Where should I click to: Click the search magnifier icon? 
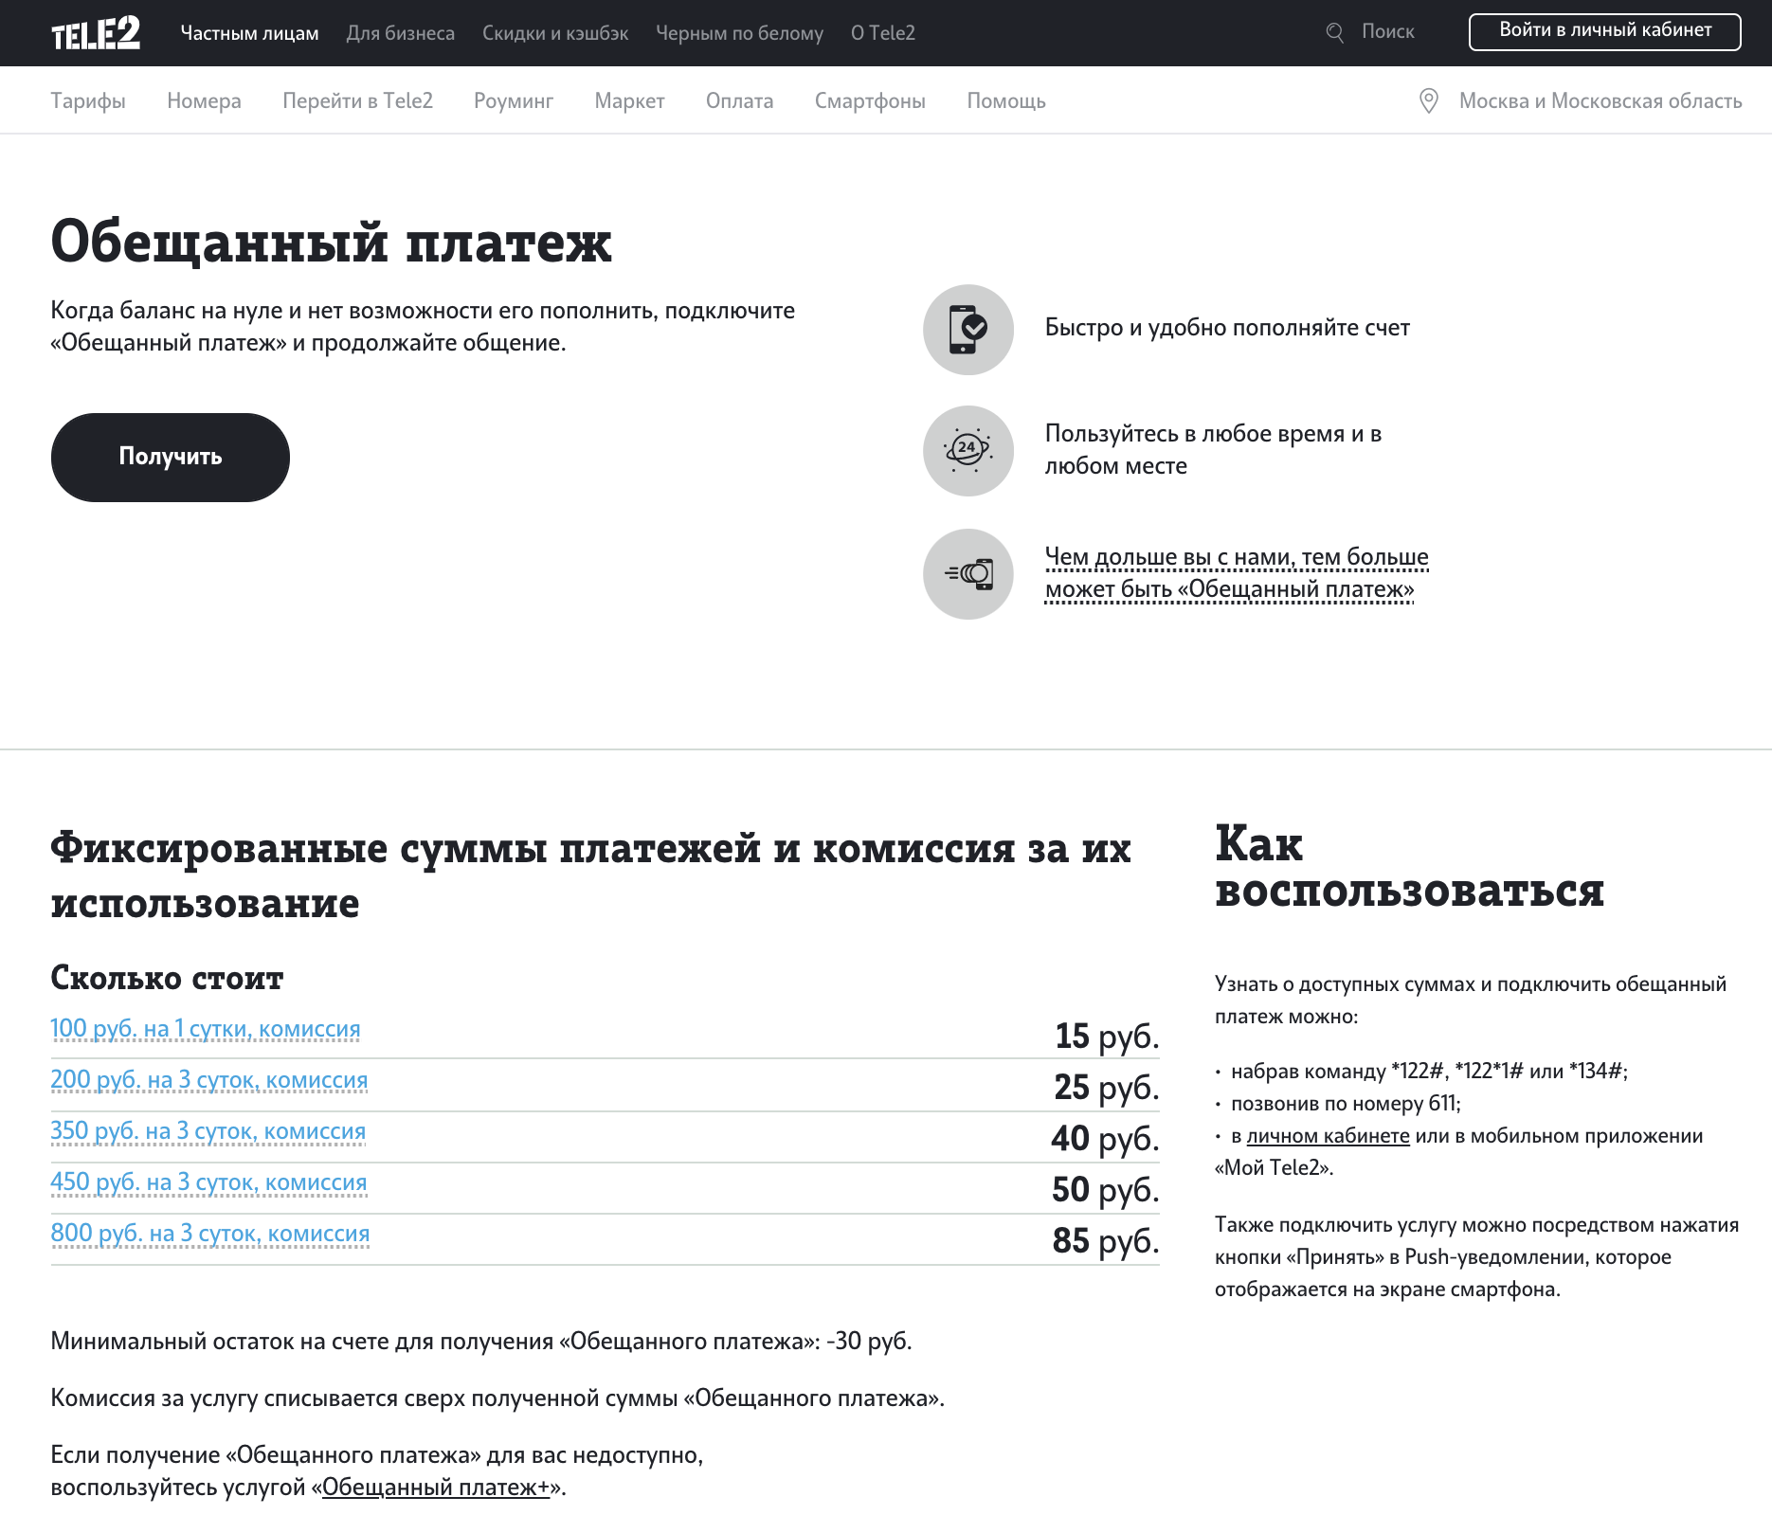click(1334, 33)
